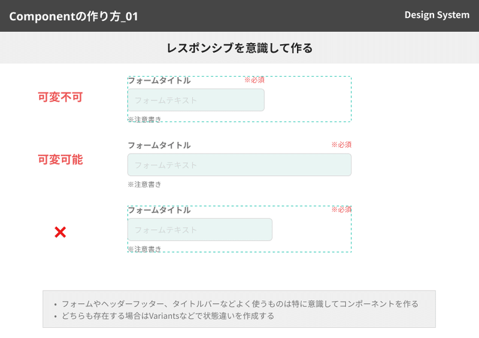Click ※必須 label in the second form
Viewport: 479px width, 338px height.
pos(341,144)
